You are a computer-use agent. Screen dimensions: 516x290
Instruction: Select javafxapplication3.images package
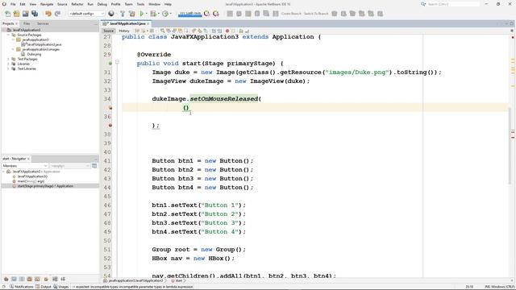coord(41,49)
